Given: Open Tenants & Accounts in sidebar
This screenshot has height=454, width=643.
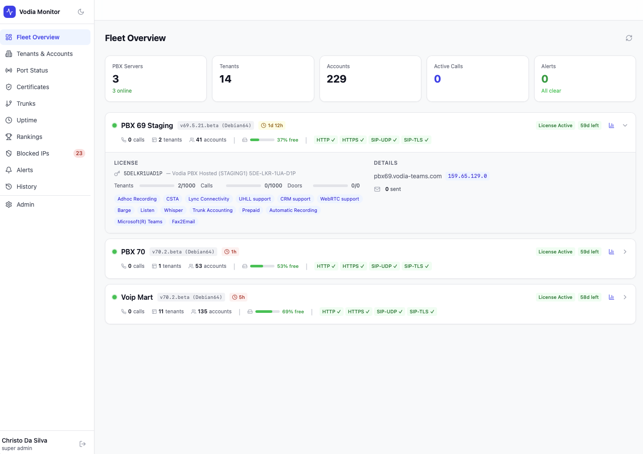Looking at the screenshot, I should coord(45,54).
